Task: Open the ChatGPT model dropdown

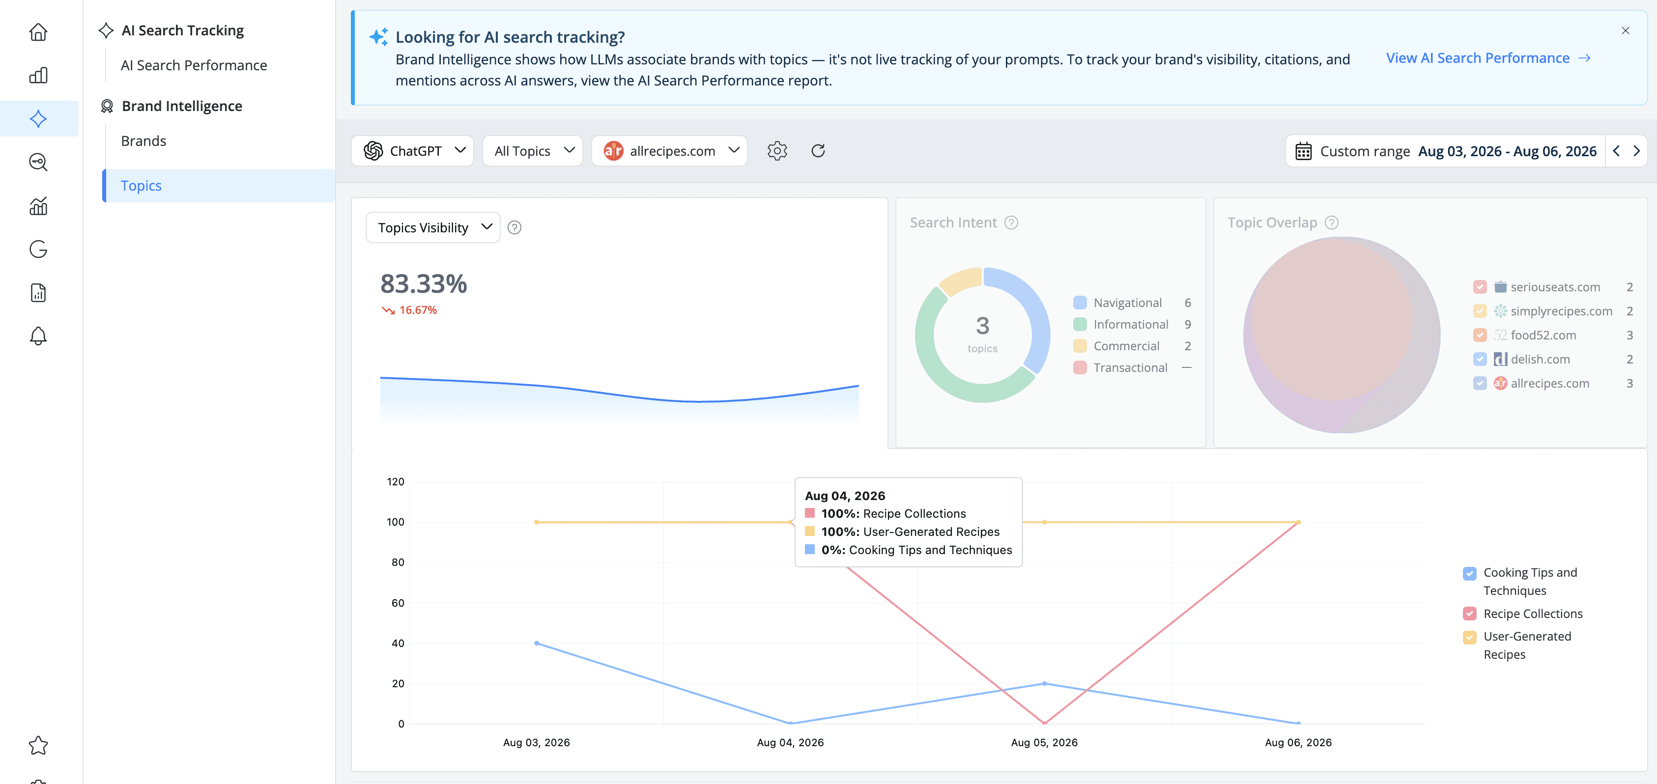Action: pyautogui.click(x=412, y=150)
